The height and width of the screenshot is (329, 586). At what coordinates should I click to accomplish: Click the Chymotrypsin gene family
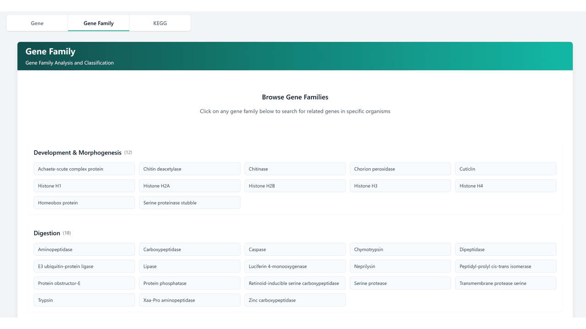coord(400,249)
